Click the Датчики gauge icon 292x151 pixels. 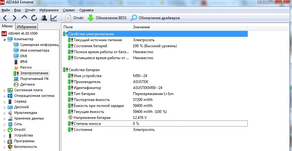pyautogui.click(x=16, y=85)
